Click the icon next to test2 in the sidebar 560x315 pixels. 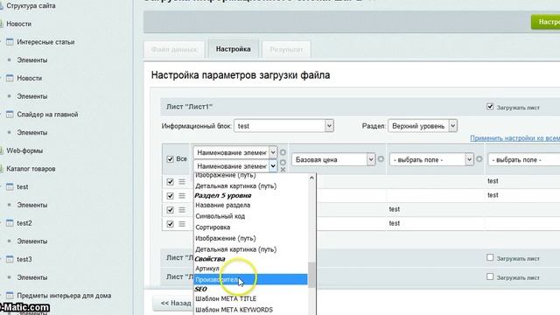point(10,223)
